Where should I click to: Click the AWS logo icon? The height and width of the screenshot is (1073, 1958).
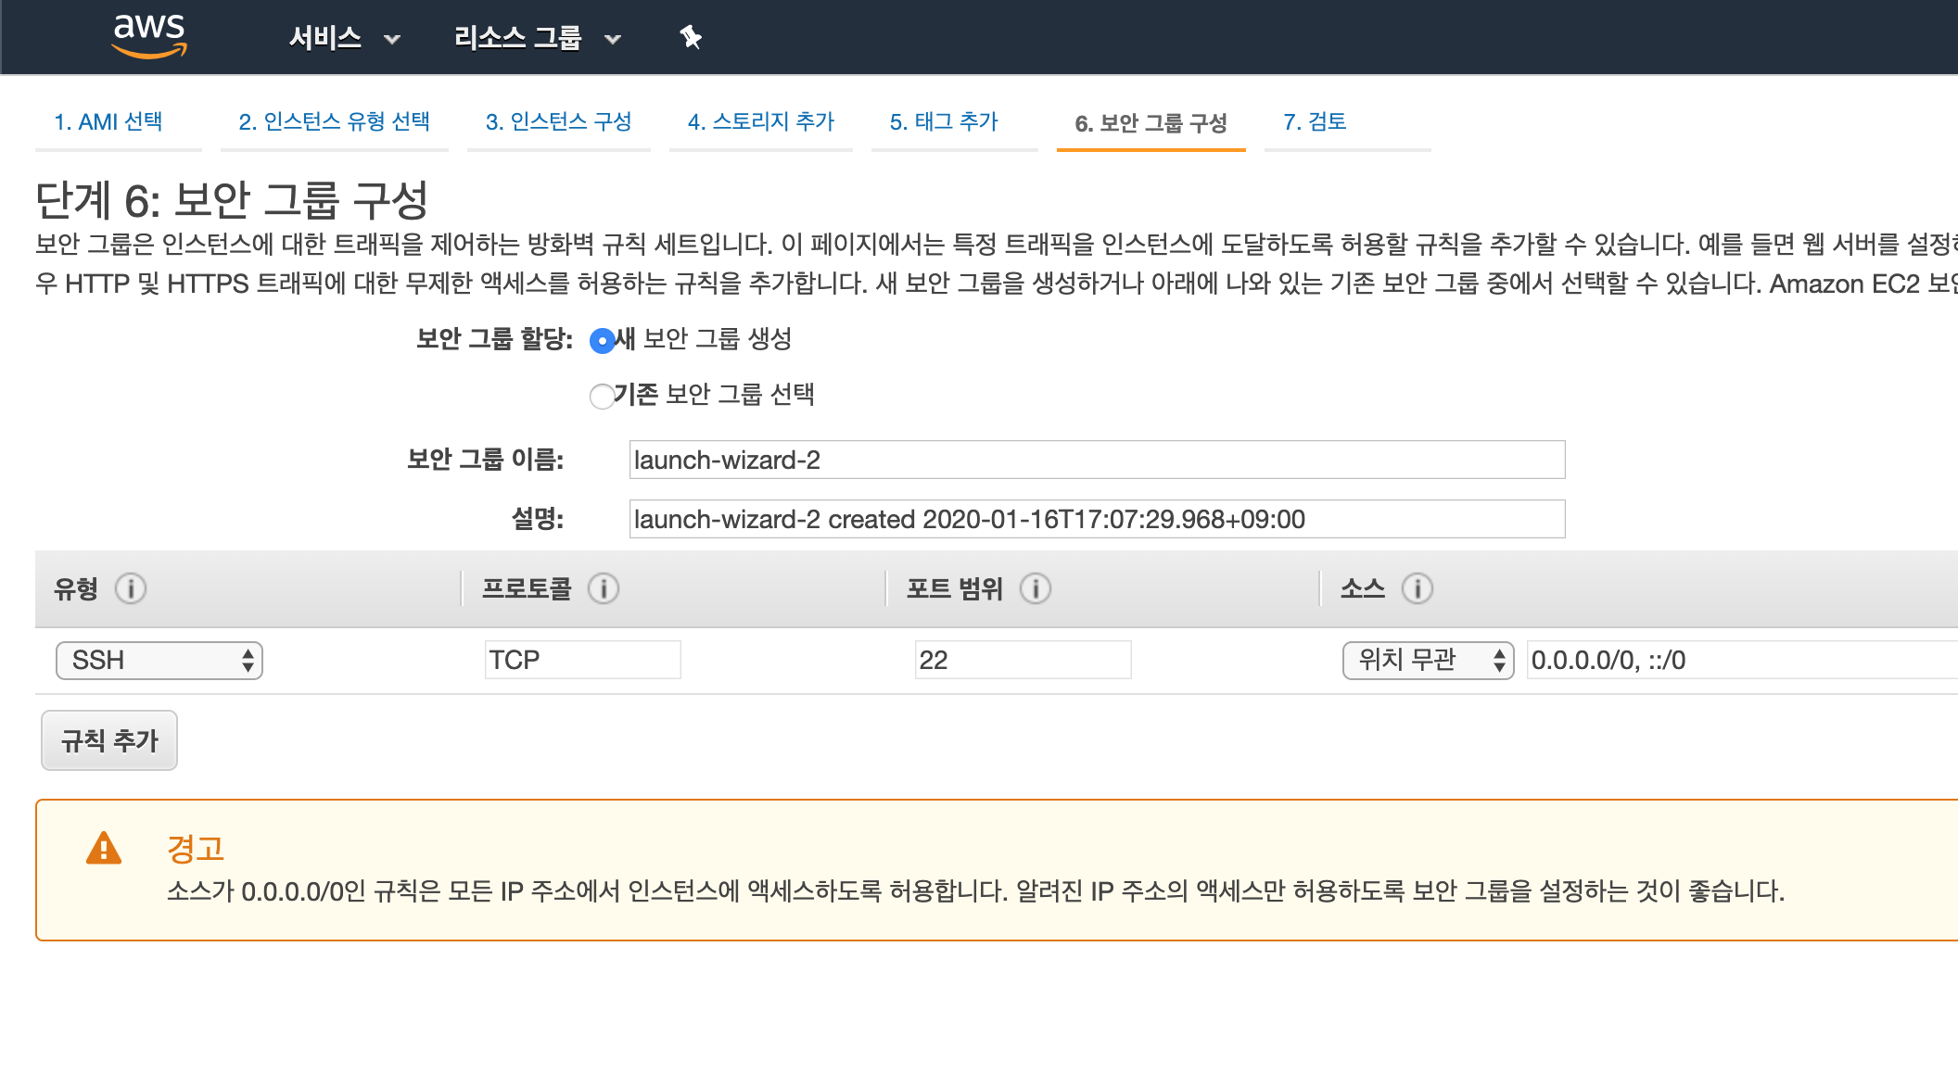tap(148, 37)
